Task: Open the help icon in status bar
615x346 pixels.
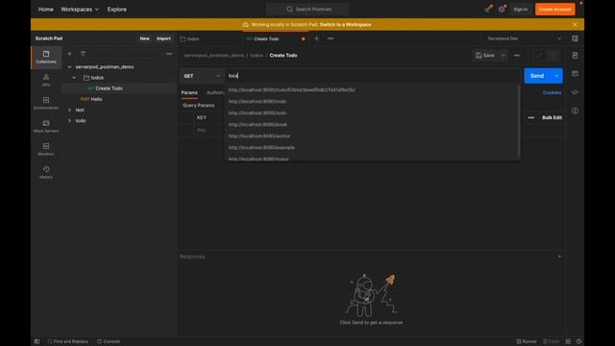Action: pos(578,341)
